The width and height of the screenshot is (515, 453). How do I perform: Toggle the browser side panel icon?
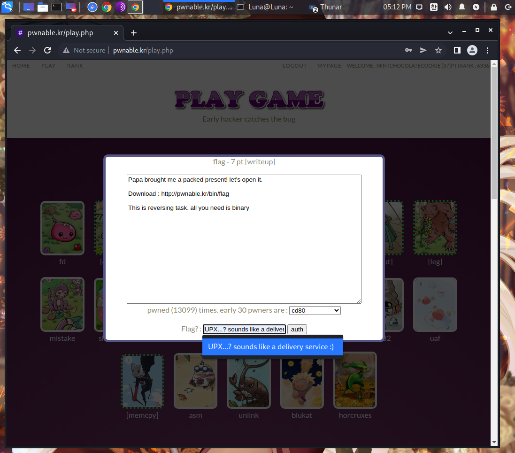pos(457,50)
